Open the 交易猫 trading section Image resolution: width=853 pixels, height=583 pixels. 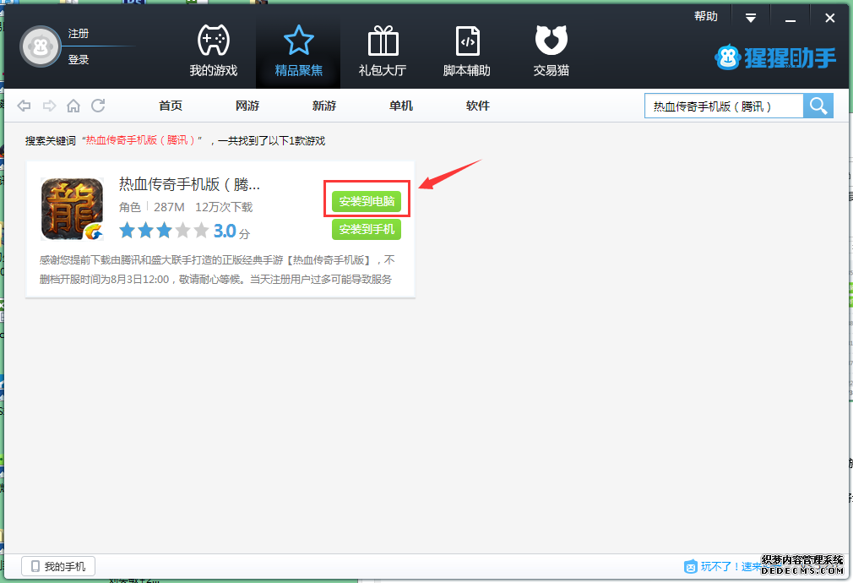tap(551, 51)
